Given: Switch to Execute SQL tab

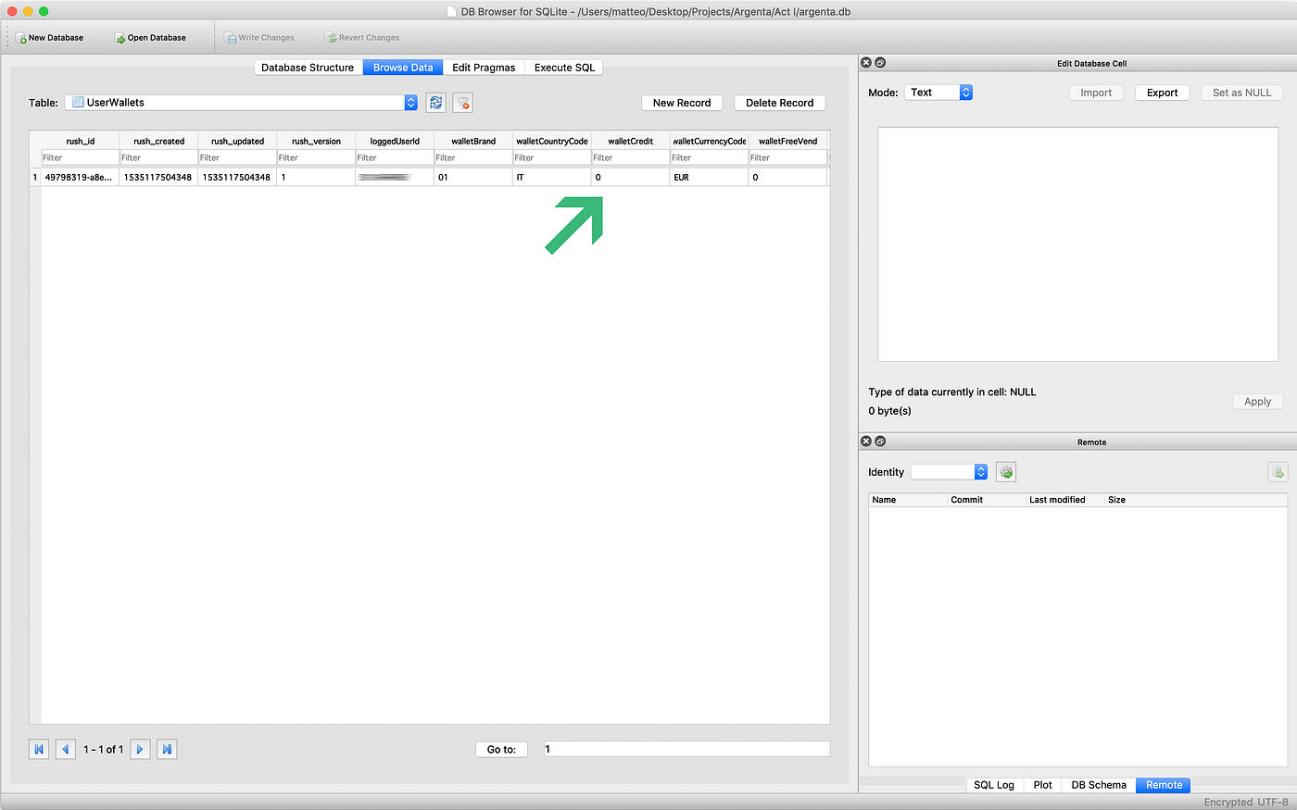Looking at the screenshot, I should pos(564,68).
